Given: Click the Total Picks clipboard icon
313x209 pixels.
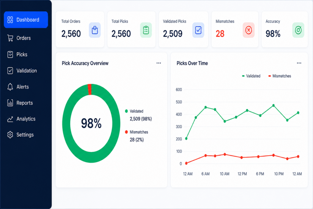Looking at the screenshot, I should 146,30.
